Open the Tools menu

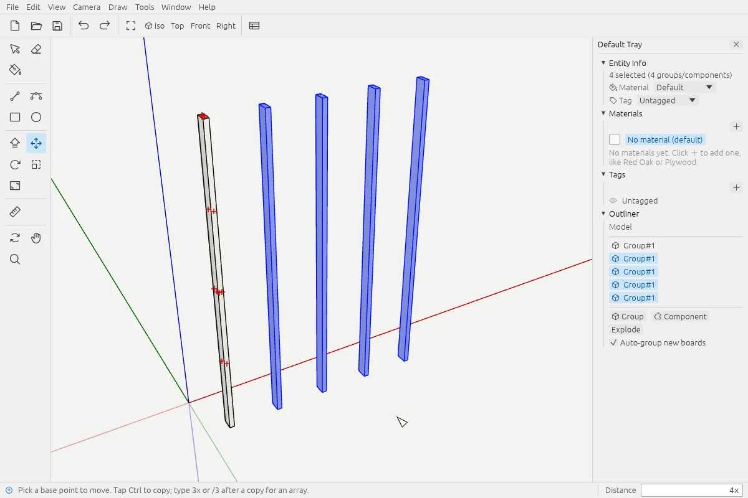pos(145,7)
